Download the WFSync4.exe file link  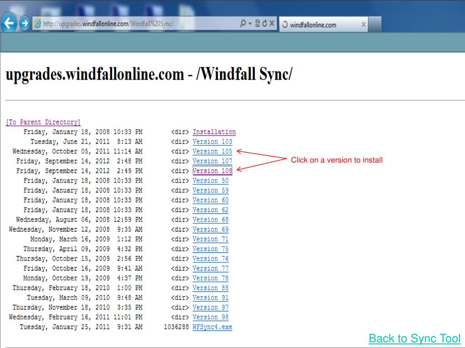click(213, 327)
